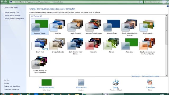Apply the Antarctic theme
169x95 pixels.
click(x=58, y=26)
